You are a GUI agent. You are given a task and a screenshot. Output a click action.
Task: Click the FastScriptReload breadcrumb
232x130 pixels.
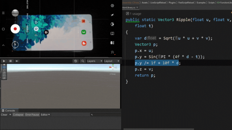pos(186,2)
